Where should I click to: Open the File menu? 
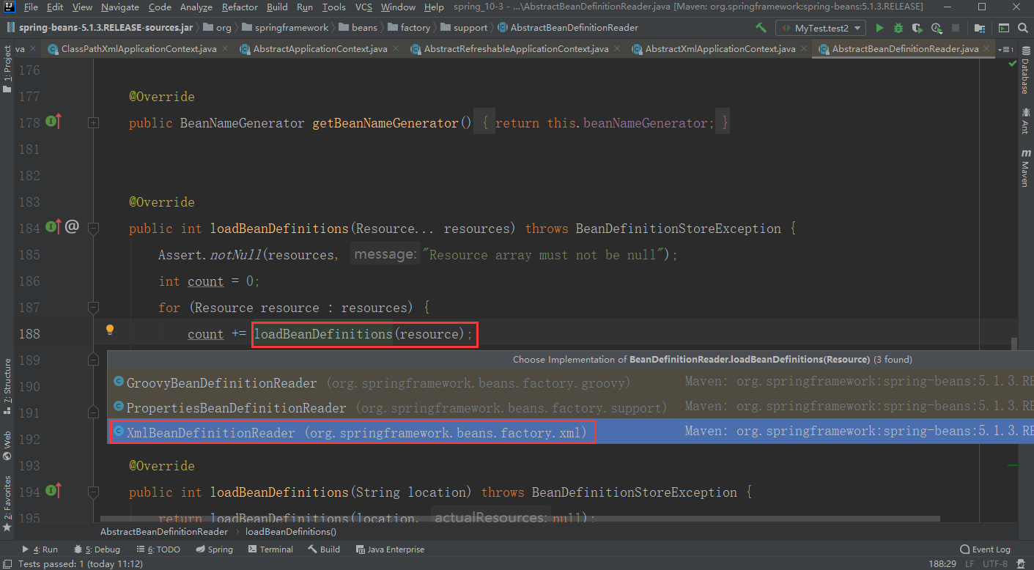pos(31,7)
